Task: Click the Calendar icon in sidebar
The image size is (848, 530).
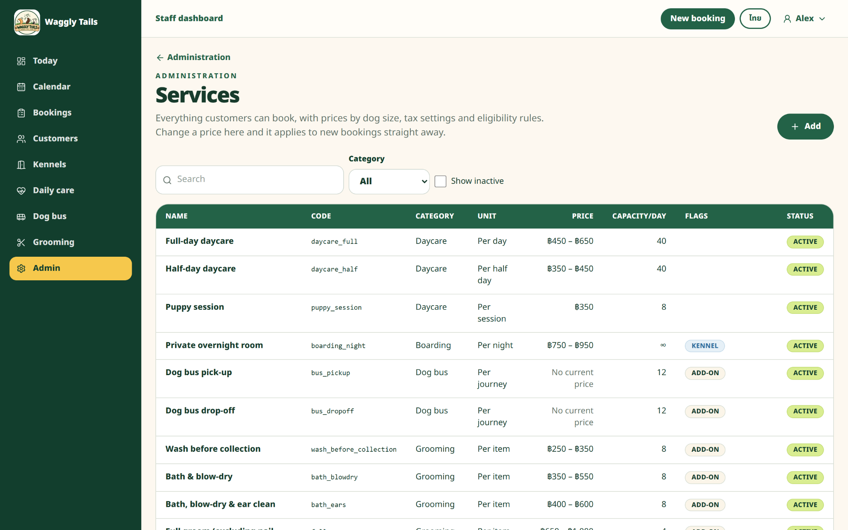Action: (x=21, y=87)
